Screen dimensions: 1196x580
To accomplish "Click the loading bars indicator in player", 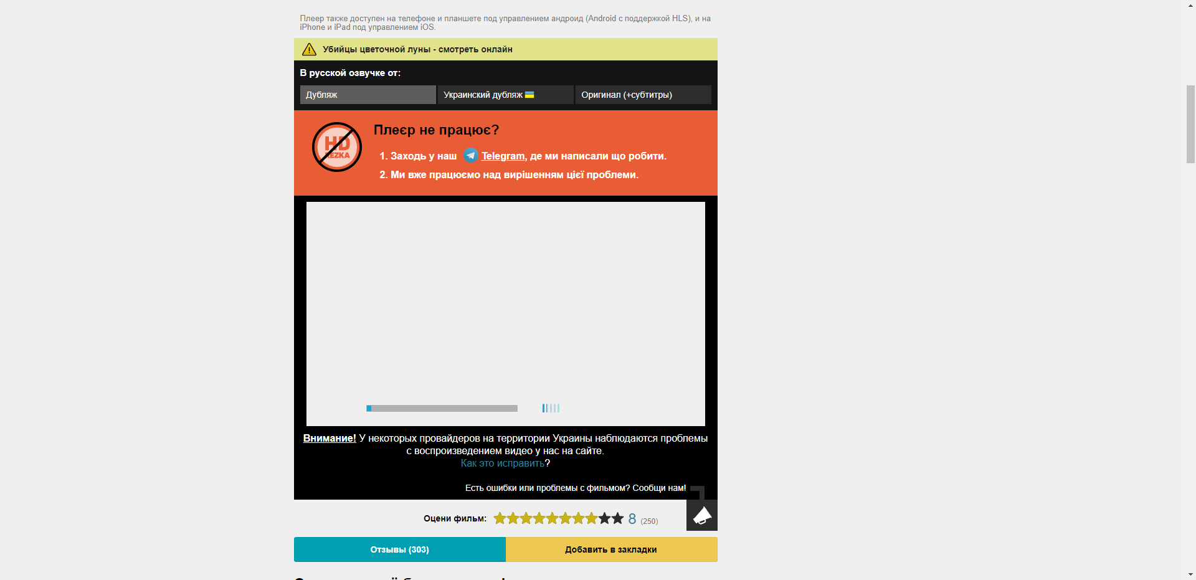I will (x=551, y=408).
